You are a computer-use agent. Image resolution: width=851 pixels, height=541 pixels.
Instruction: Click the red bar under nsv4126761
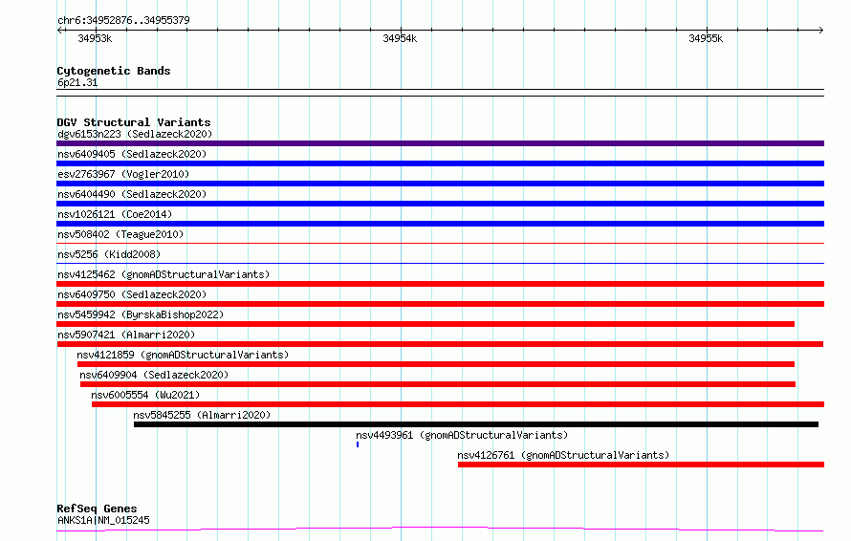click(x=641, y=465)
